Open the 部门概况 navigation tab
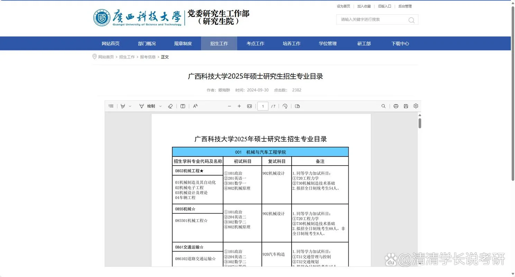 coord(147,44)
